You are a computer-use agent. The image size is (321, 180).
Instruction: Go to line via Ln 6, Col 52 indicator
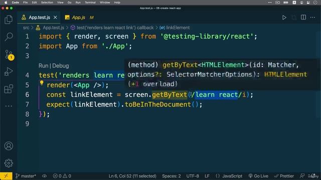pyautogui.click(x=132, y=176)
